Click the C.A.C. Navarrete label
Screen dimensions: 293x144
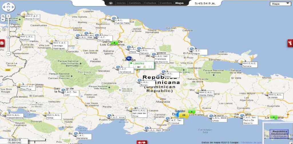coord(105,38)
